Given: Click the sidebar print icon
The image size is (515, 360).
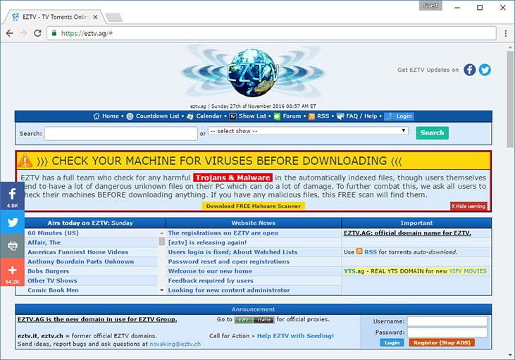Looking at the screenshot, I should [12, 246].
